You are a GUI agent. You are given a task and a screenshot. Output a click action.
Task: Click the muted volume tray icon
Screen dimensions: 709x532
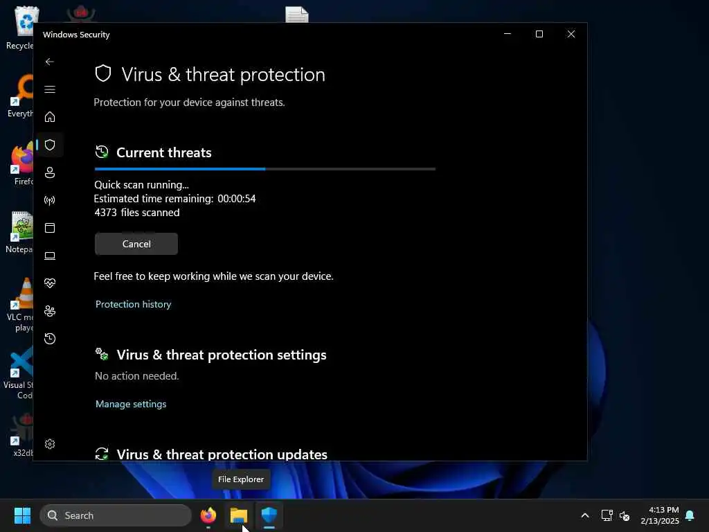click(625, 515)
